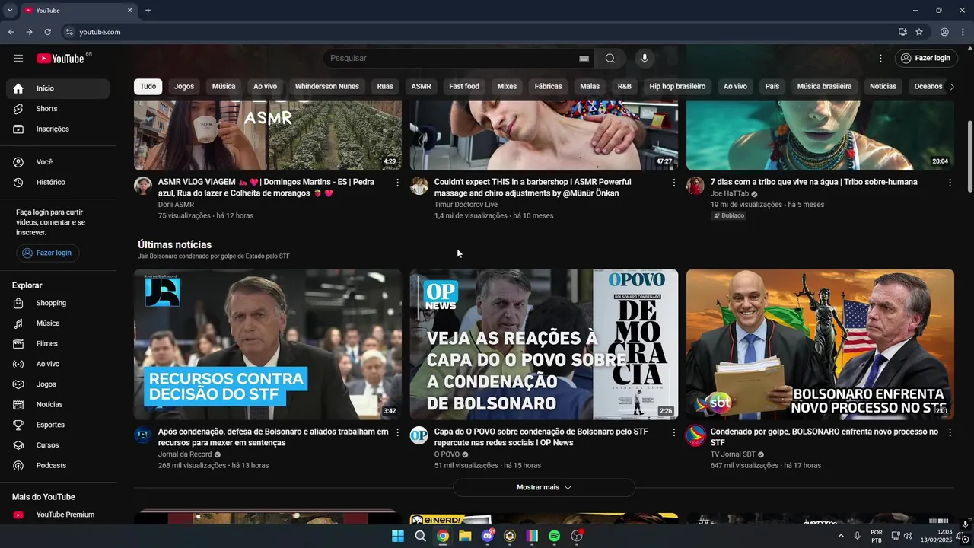Click Dorii ASMR channel avatar
The height and width of the screenshot is (548, 974).
pos(143,186)
